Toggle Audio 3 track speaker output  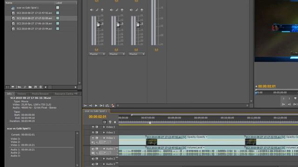93,164
